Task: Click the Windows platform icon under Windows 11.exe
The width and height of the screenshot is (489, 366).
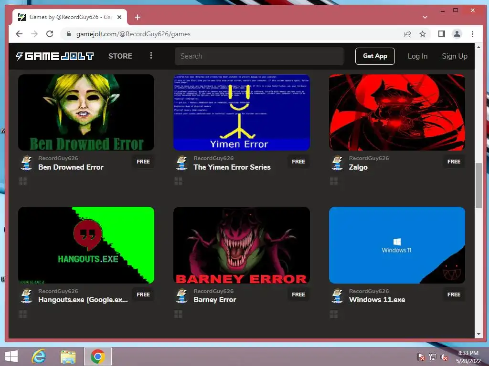Action: click(334, 315)
